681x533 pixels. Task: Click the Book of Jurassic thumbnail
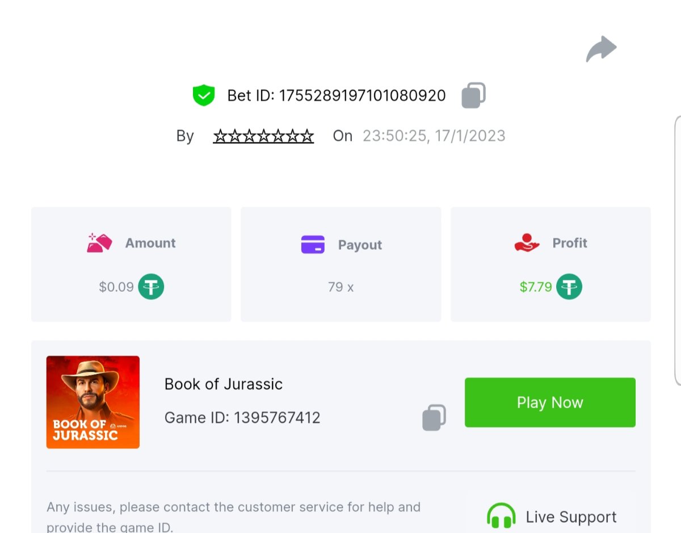pos(93,402)
